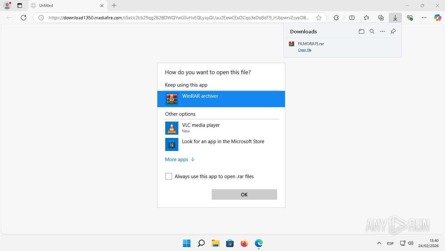Open split screen view icon
Image resolution: width=445 pixels, height=251 pixels.
(352, 18)
